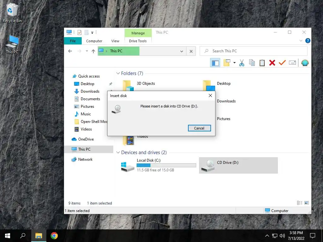Screen dimensions: 323x242
Task: Select Quick access in navigation pane
Action: click(x=89, y=76)
